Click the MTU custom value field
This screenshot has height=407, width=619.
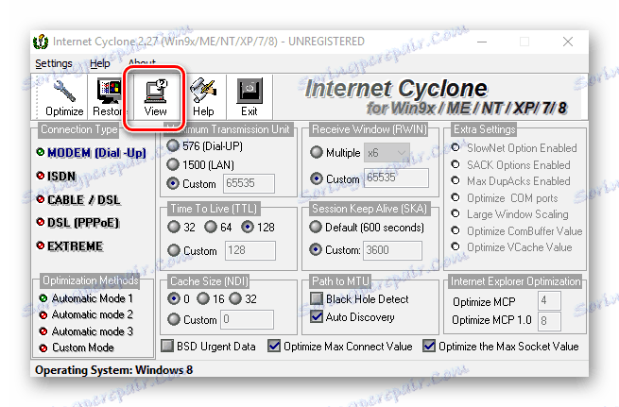249,183
